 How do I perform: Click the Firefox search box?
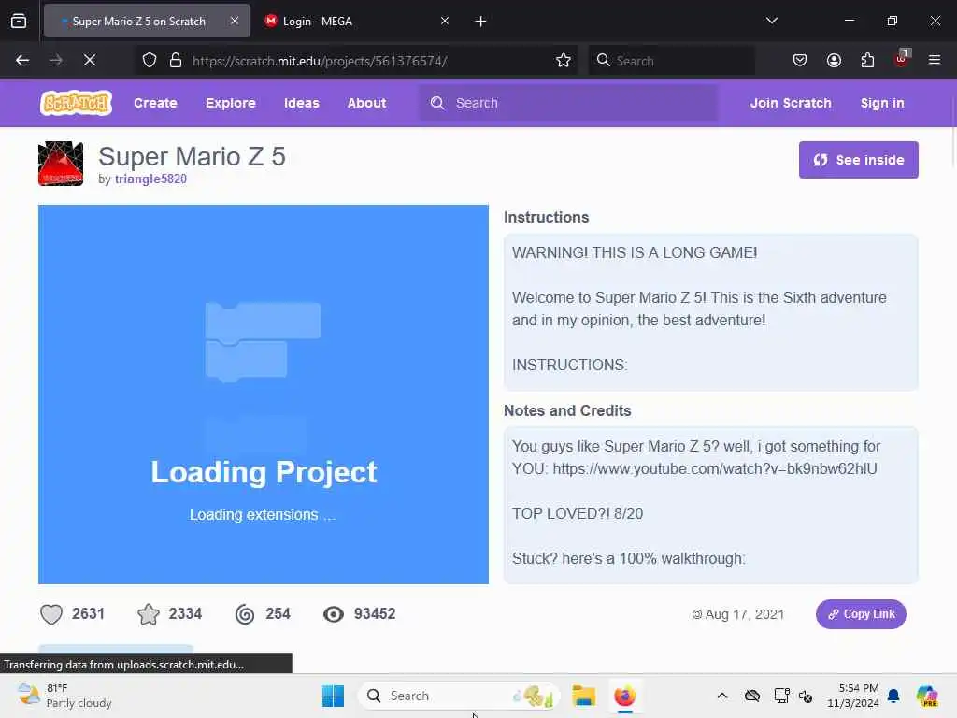pos(671,61)
